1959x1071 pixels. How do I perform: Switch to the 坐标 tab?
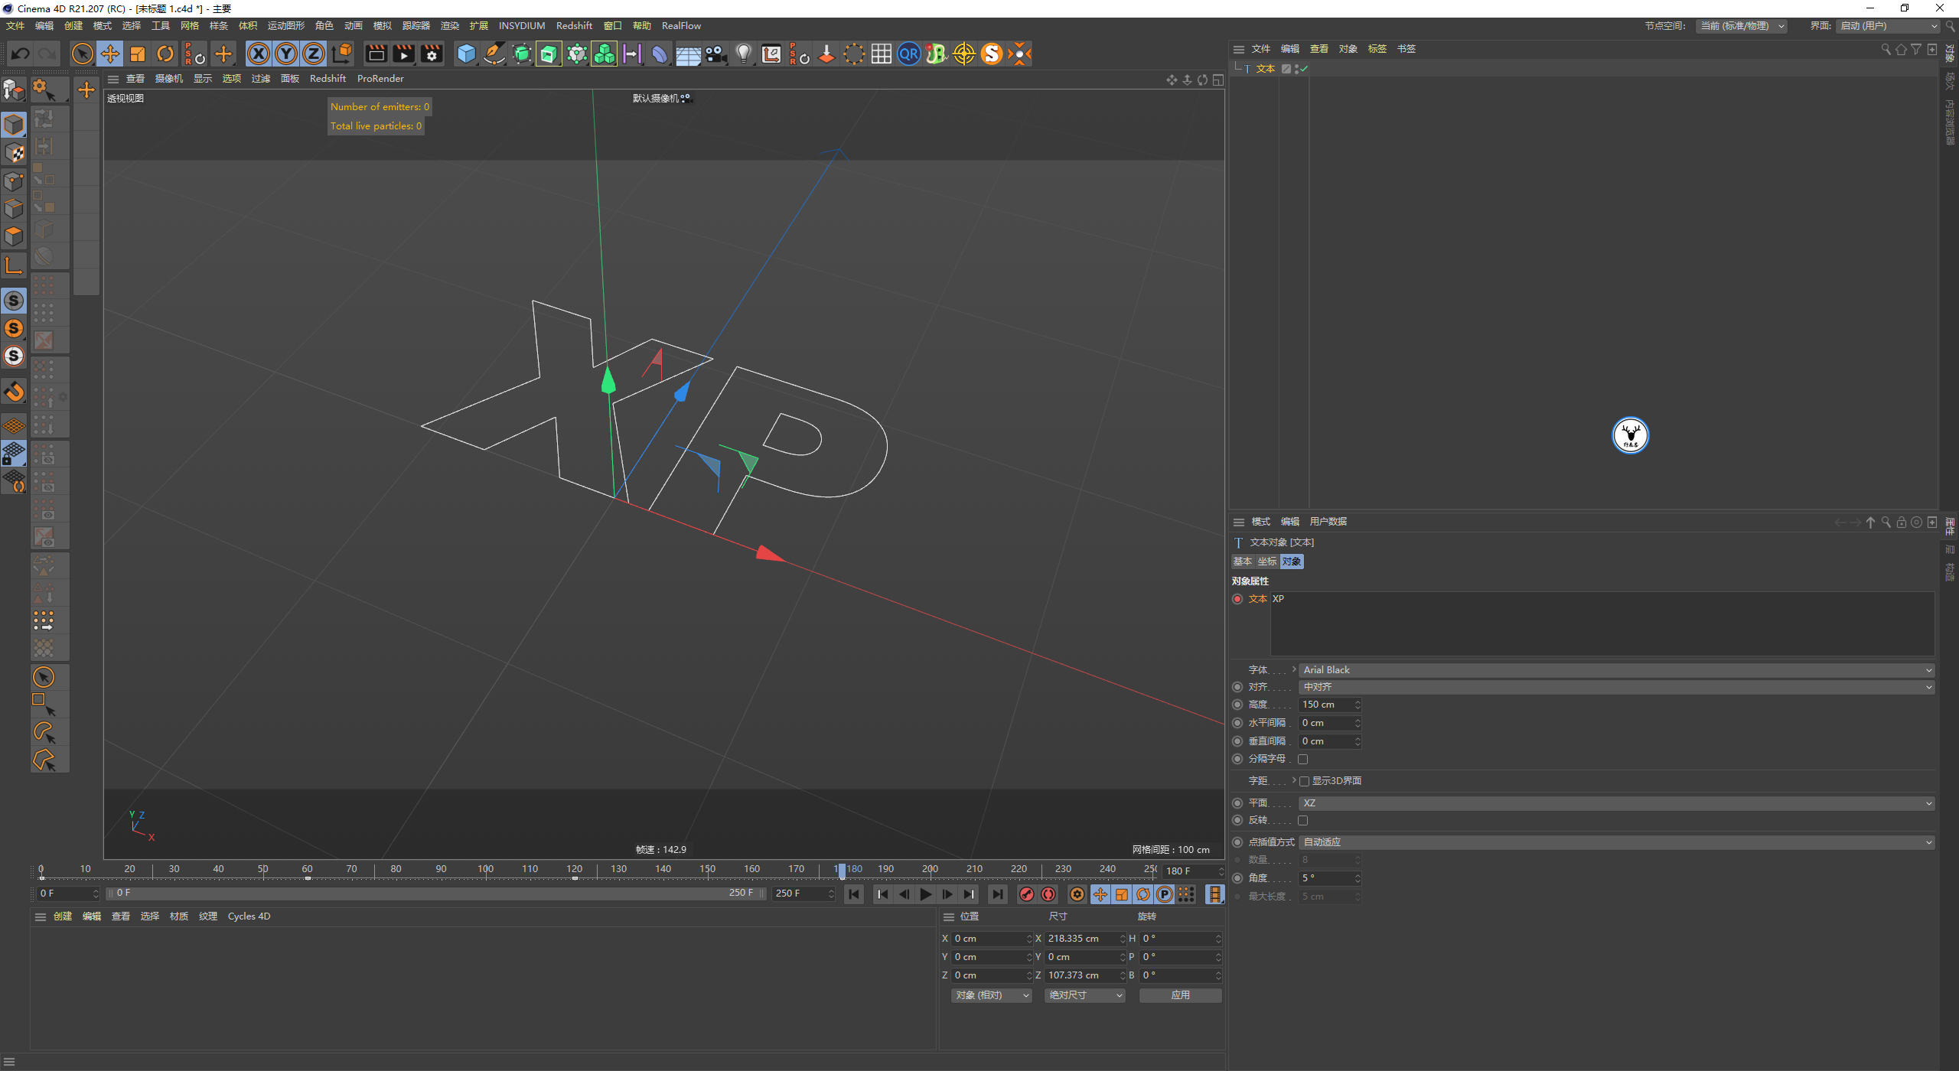coord(1267,562)
